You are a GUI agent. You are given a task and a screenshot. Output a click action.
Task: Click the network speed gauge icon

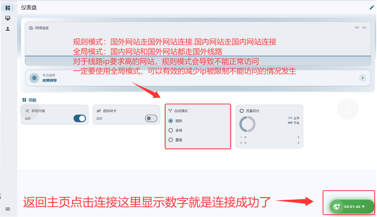pyautogui.click(x=31, y=28)
